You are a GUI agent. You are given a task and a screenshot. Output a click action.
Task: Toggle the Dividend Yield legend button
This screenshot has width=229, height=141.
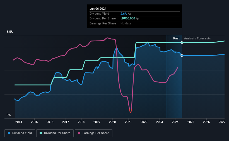pyautogui.click(x=20, y=133)
